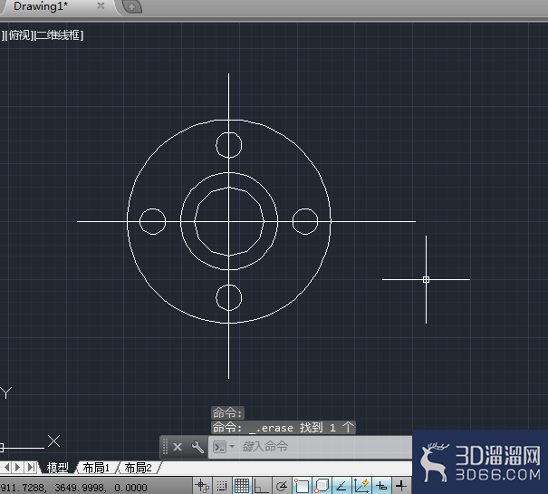The height and width of the screenshot is (494, 548).
Task: Toggle Object Snap Tracking in status bar
Action: click(341, 486)
